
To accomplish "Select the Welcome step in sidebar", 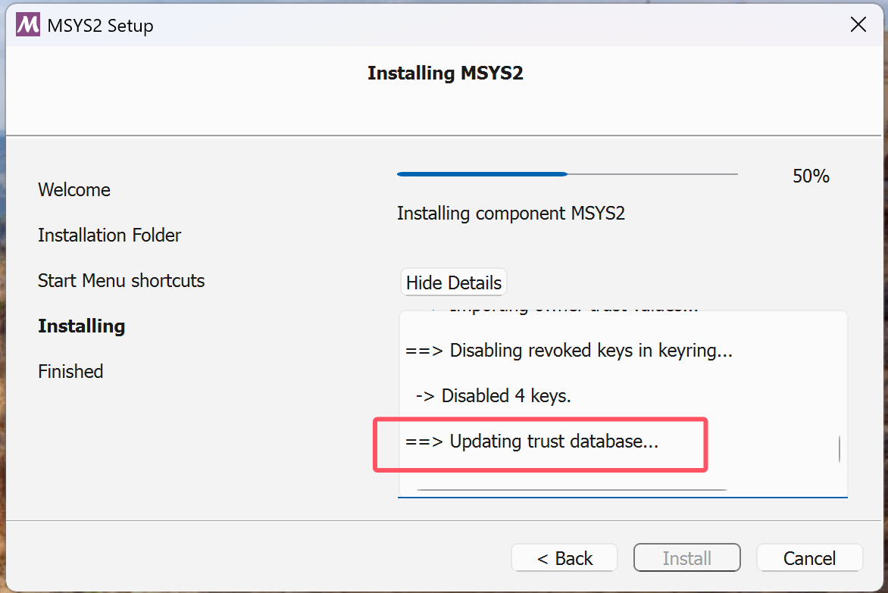I will point(74,189).
